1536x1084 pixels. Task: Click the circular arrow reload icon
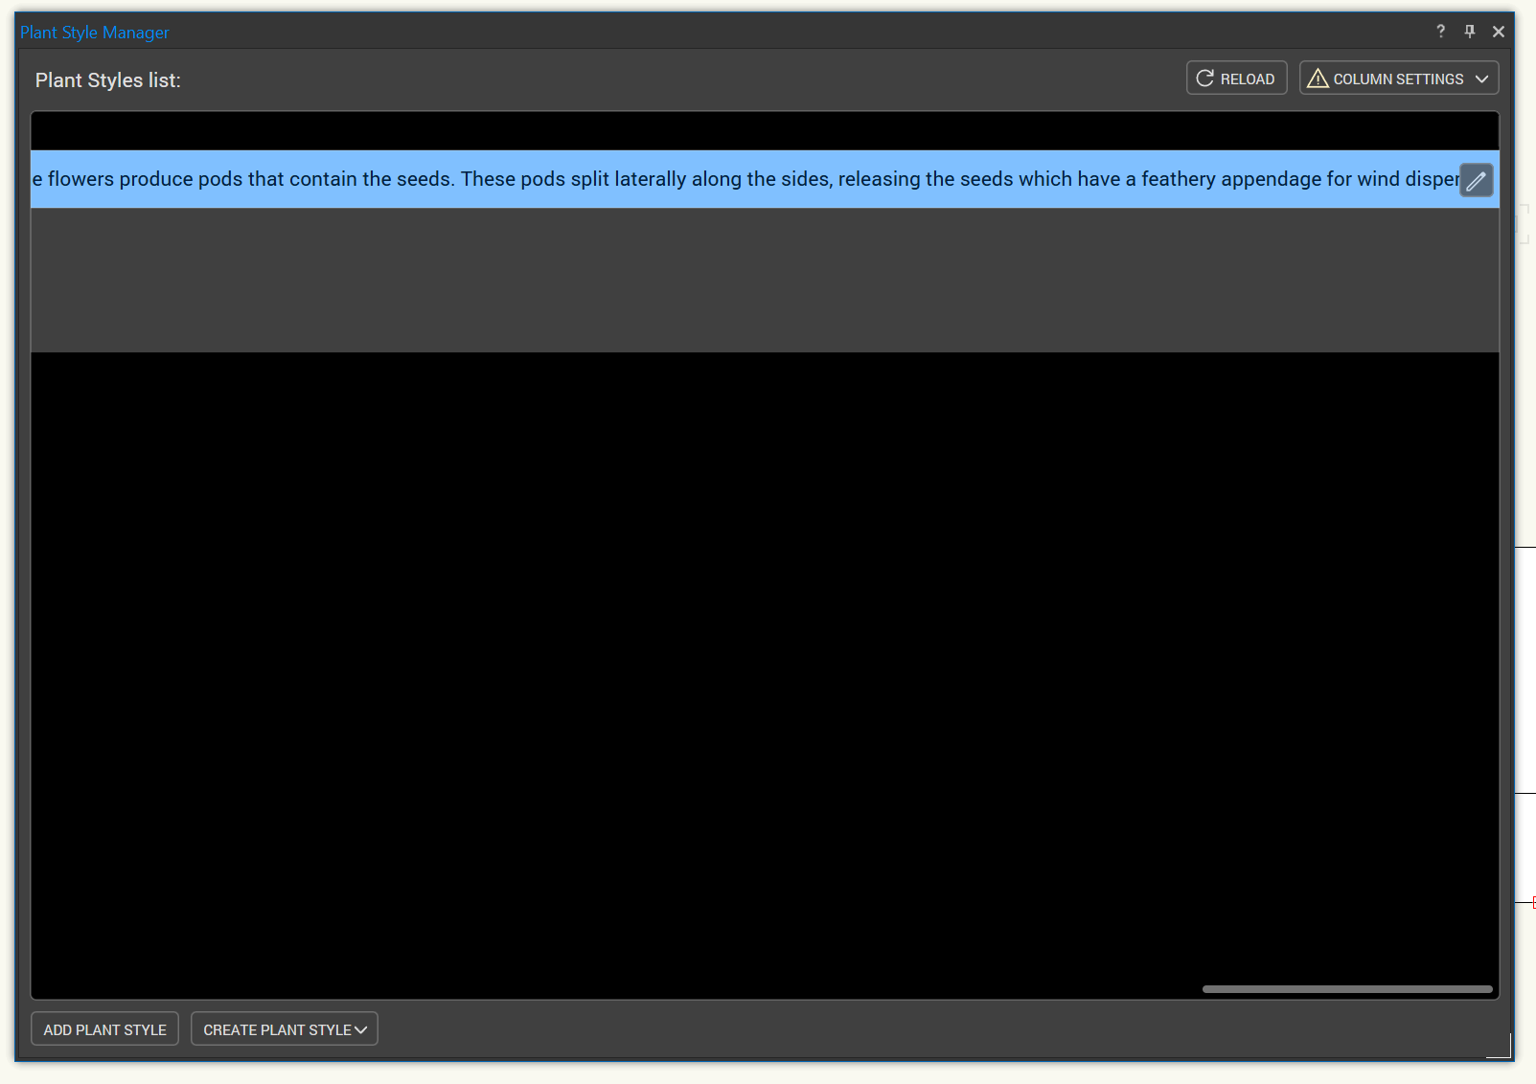click(1204, 79)
